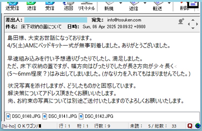
Task: Click the 受信 (receive) toolbar button
Action: click(49, 6)
